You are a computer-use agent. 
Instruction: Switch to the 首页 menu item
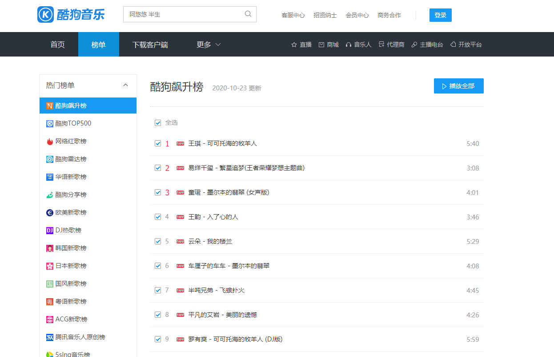(x=57, y=44)
